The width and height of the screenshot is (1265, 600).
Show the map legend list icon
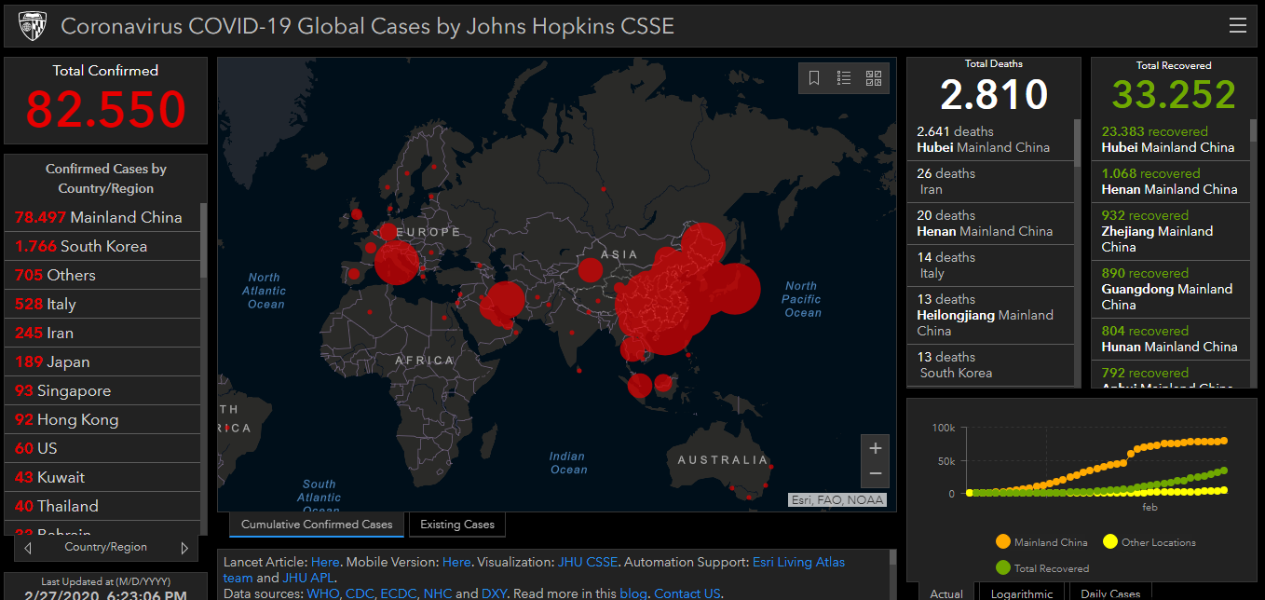pos(844,78)
